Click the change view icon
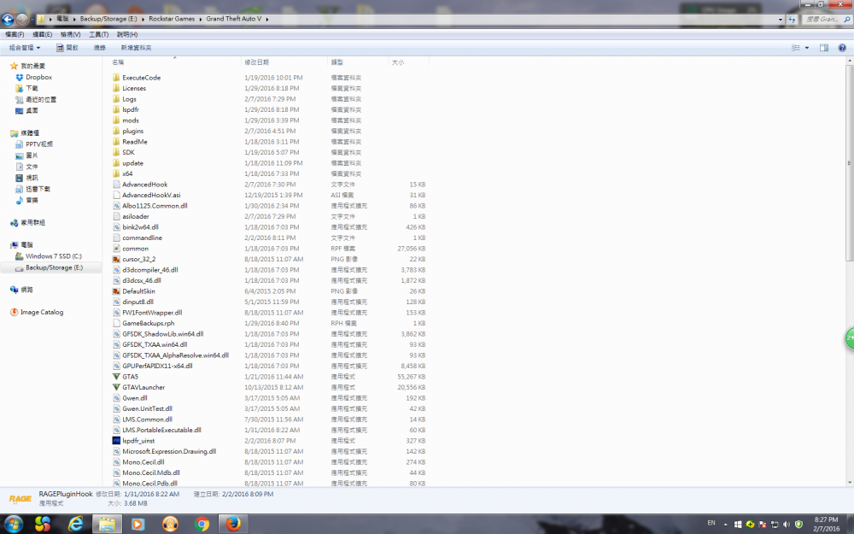The height and width of the screenshot is (534, 854). tap(796, 48)
